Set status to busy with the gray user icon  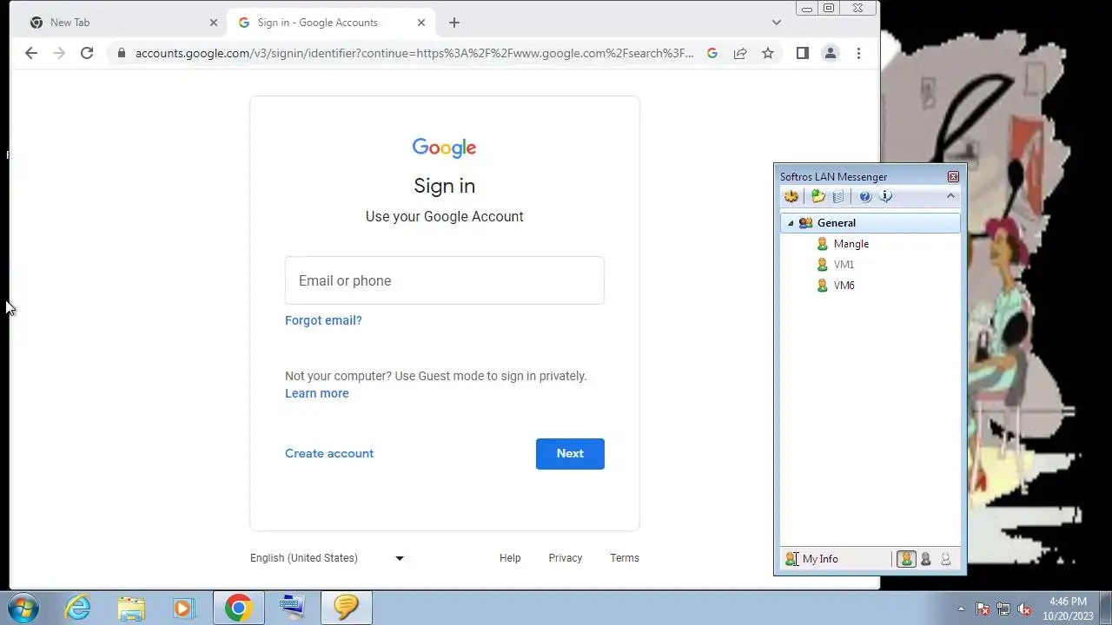(926, 559)
